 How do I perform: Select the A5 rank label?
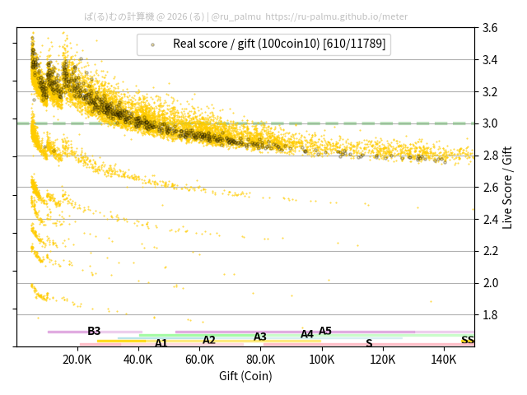[x=325, y=331]
